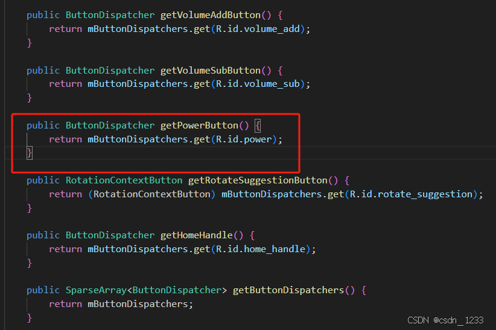The image size is (496, 330).
Task: Click the getButtonDispatchers method name
Action: (288, 290)
